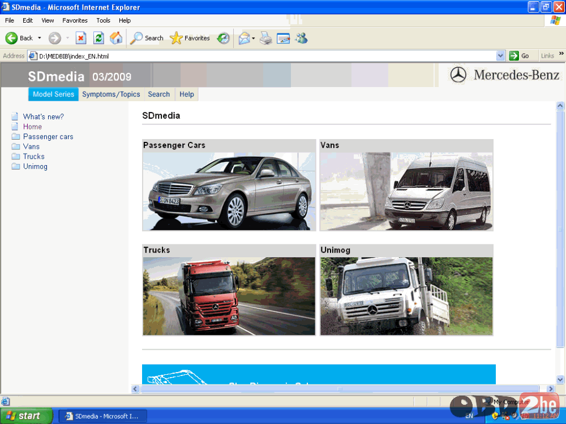Click the Back navigation arrow icon

pyautogui.click(x=11, y=38)
